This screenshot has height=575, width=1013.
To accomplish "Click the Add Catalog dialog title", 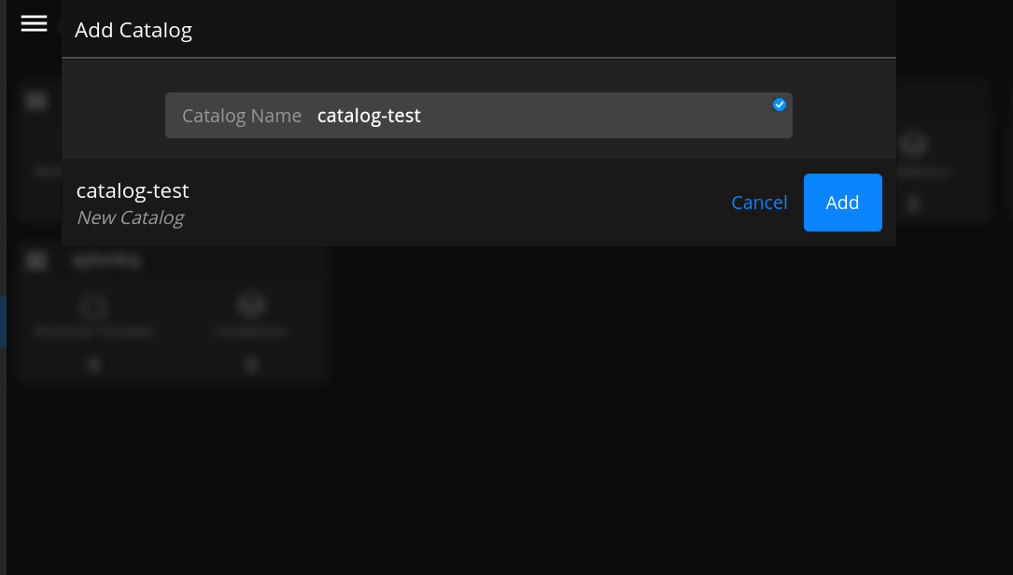I will tap(134, 30).
